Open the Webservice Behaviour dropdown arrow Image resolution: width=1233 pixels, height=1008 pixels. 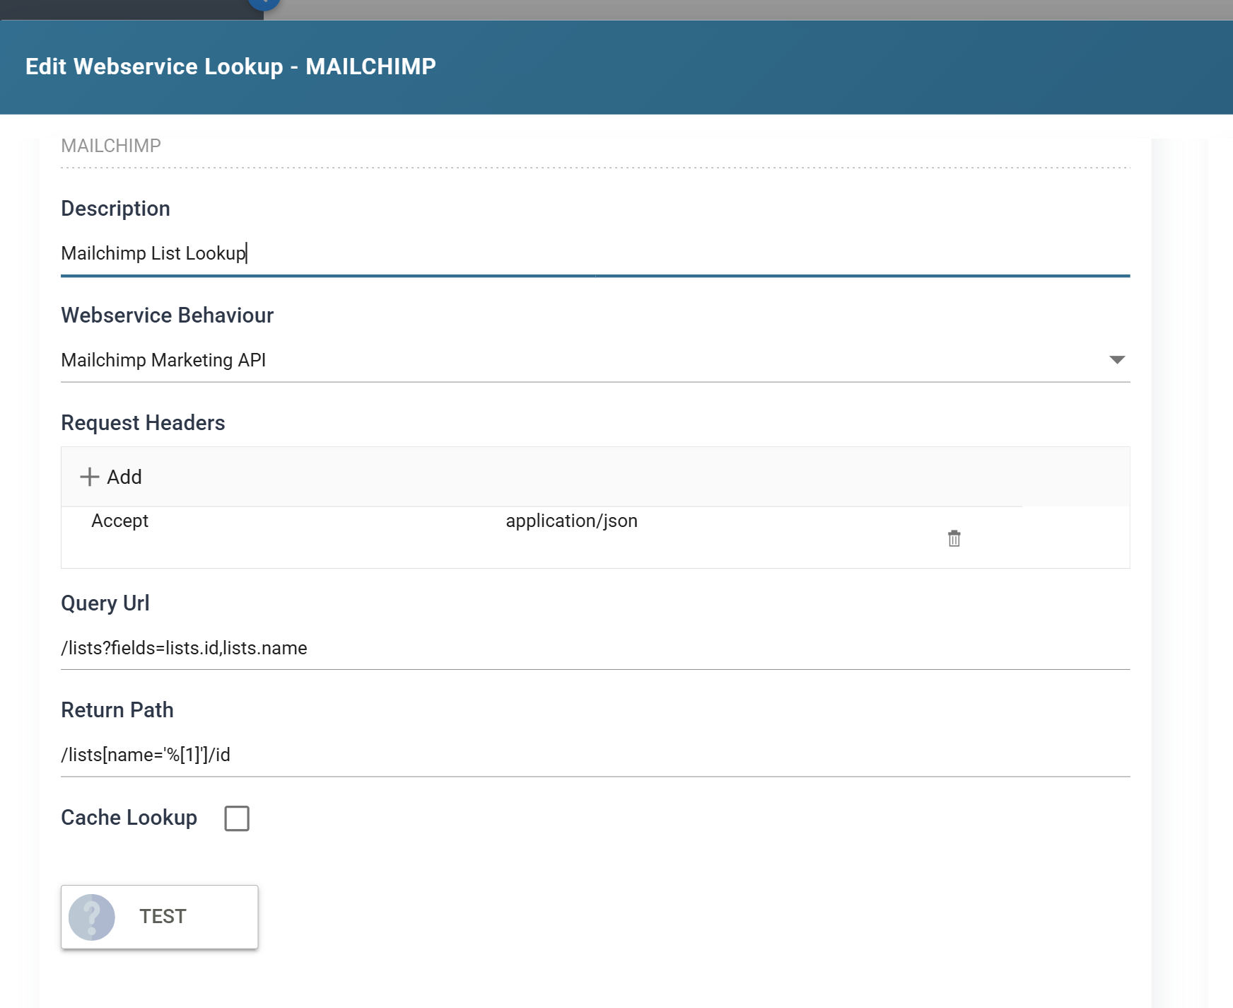coord(1117,360)
